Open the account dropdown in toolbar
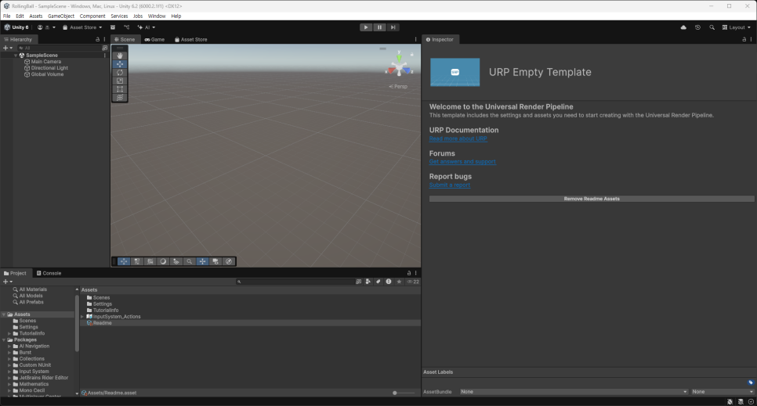The height and width of the screenshot is (406, 757). point(46,27)
